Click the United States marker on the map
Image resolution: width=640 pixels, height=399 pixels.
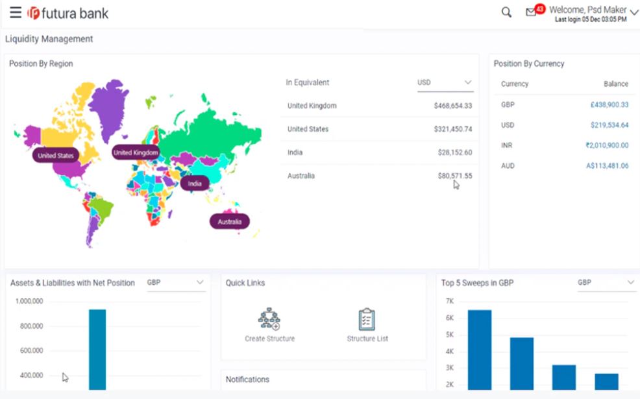pos(56,155)
